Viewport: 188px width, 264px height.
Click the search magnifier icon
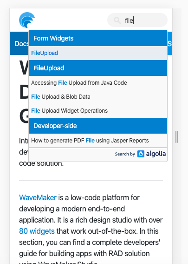coord(117,20)
